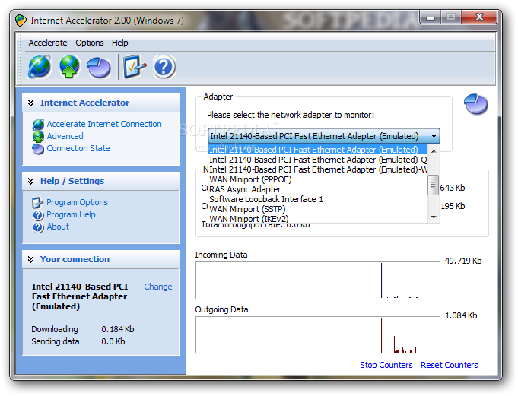Select the Intel adapter entry ending in -Q
The width and height of the screenshot is (518, 396).
click(x=317, y=160)
